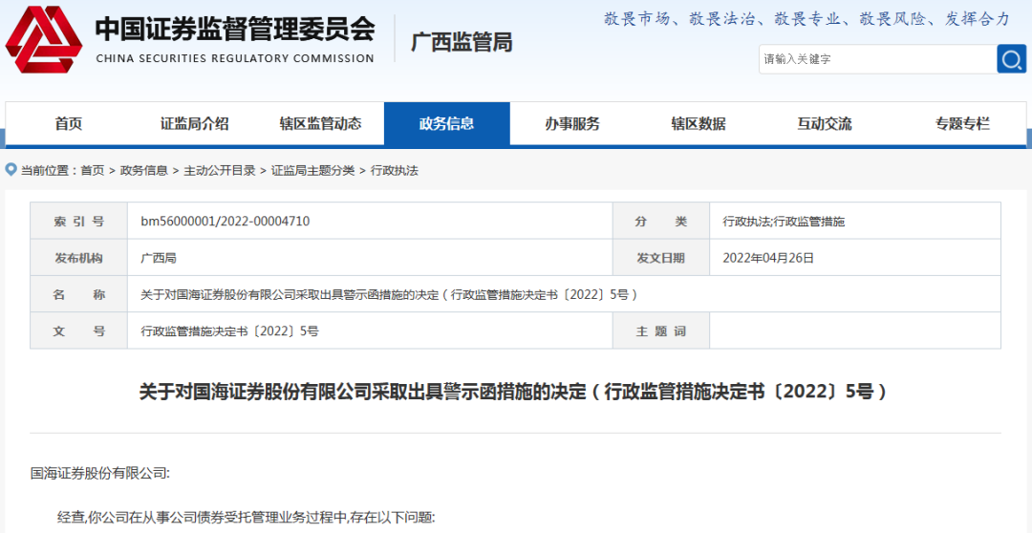Open the 专题专栏 navigation tab
Viewport: 1032px width, 533px height.
[962, 124]
